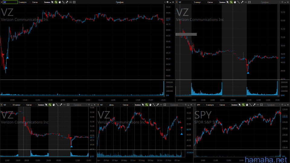Activate the magnifier in 5 минут chart
This screenshot has height=163, width=290.
[x=231, y=2]
